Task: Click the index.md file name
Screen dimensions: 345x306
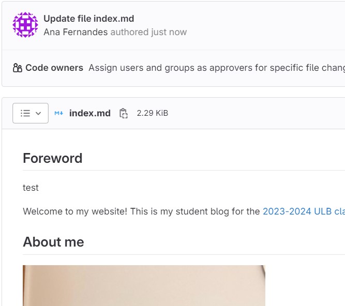Action: point(90,113)
